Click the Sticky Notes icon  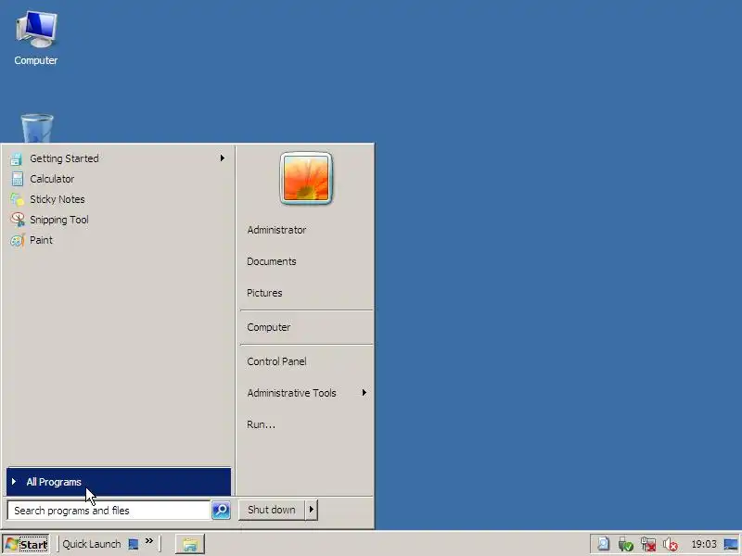pyautogui.click(x=17, y=199)
